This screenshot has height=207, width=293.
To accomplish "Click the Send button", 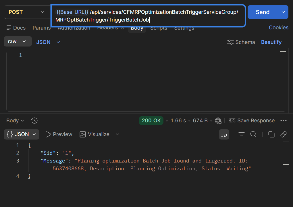I will [x=263, y=12].
